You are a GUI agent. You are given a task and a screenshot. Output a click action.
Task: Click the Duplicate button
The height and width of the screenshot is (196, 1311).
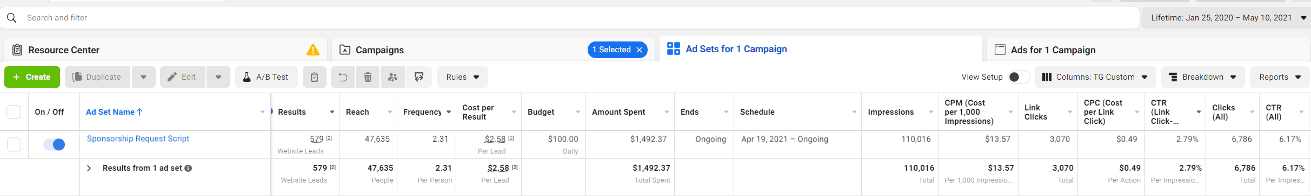click(x=97, y=77)
